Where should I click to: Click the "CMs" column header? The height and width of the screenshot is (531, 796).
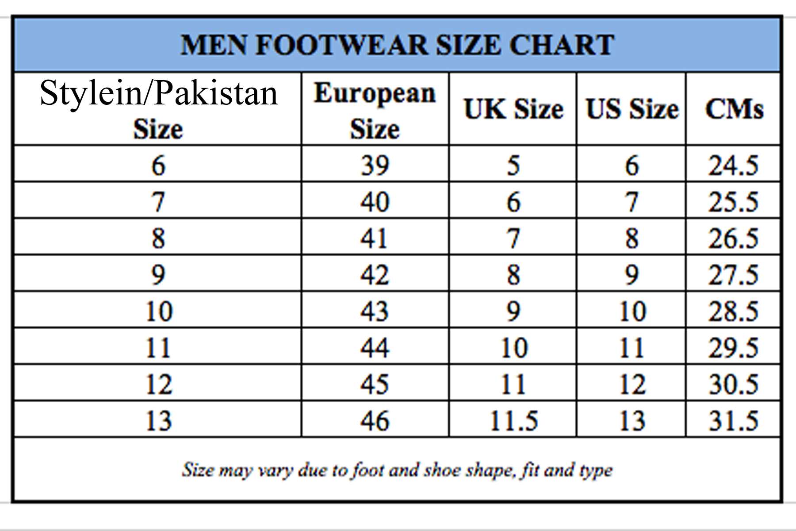(x=734, y=109)
